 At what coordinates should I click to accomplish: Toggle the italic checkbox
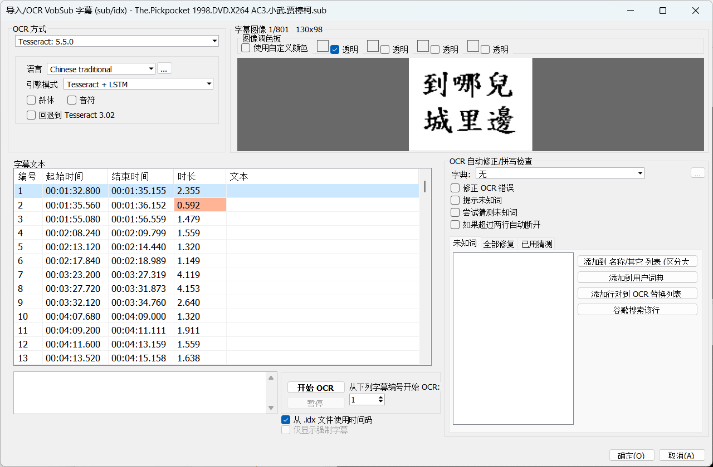pos(31,101)
